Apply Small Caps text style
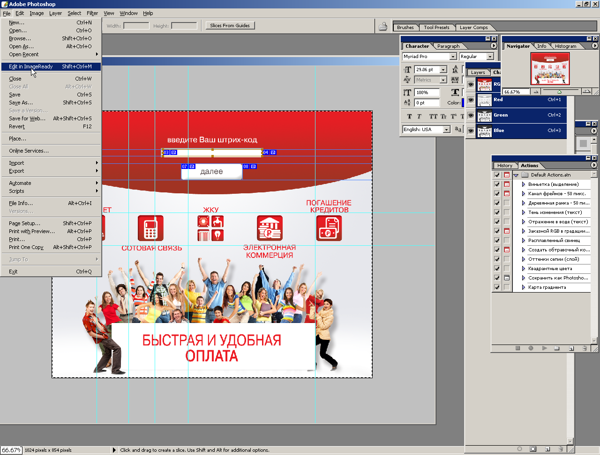 tap(443, 117)
